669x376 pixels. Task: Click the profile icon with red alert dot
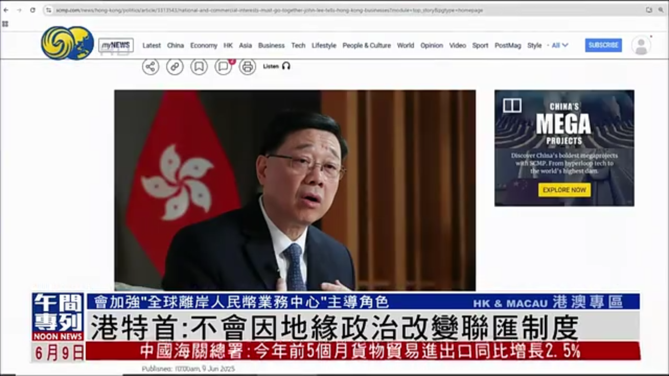[641, 45]
